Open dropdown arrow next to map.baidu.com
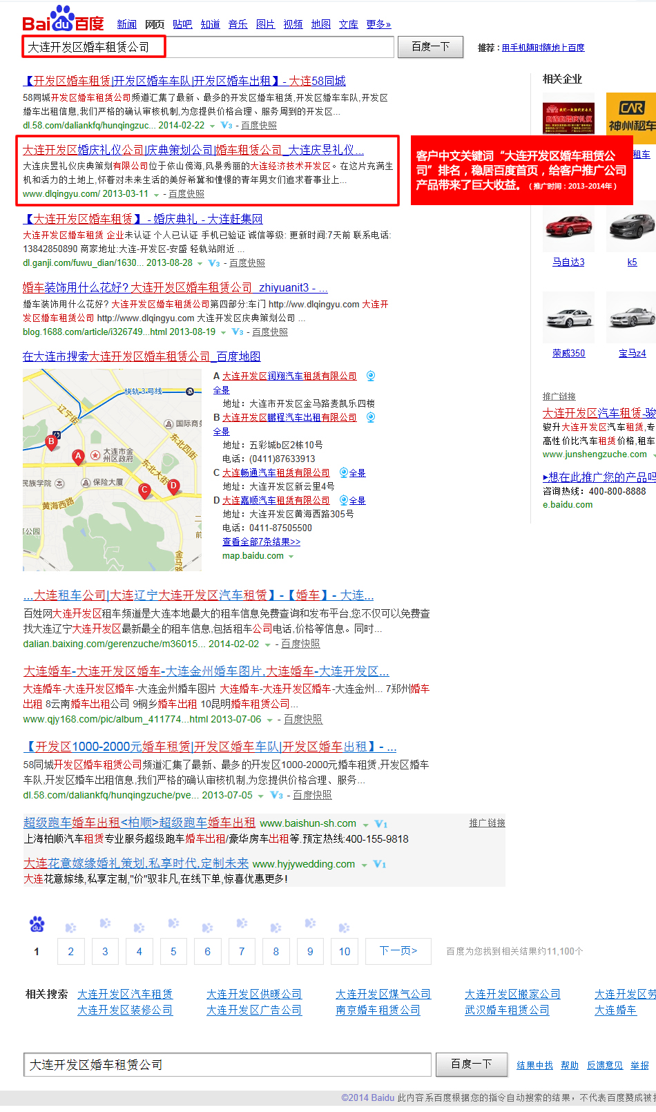The image size is (656, 1112). 291,556
